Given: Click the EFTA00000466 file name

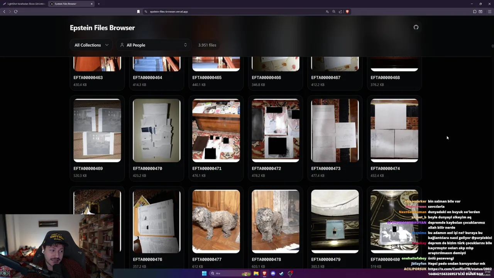Looking at the screenshot, I should click(266, 78).
